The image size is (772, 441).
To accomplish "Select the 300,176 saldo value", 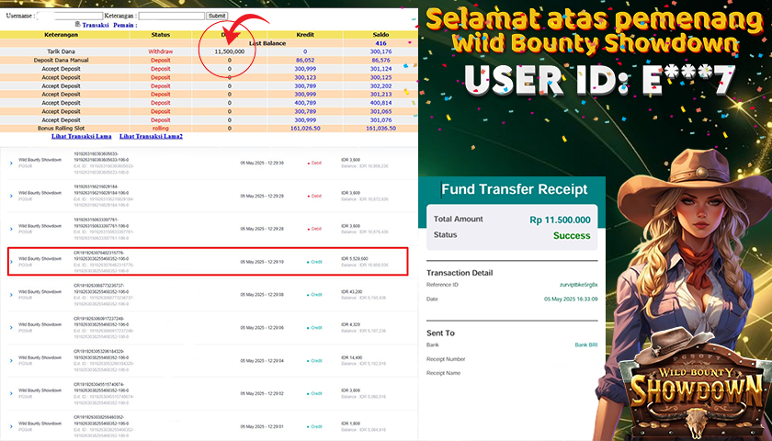I will [x=380, y=51].
